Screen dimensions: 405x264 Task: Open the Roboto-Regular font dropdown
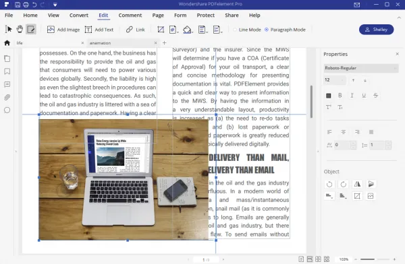[x=361, y=68]
